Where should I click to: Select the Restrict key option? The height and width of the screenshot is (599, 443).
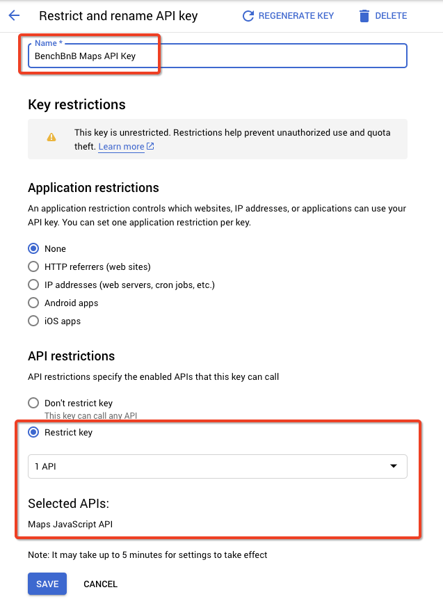[x=33, y=432]
